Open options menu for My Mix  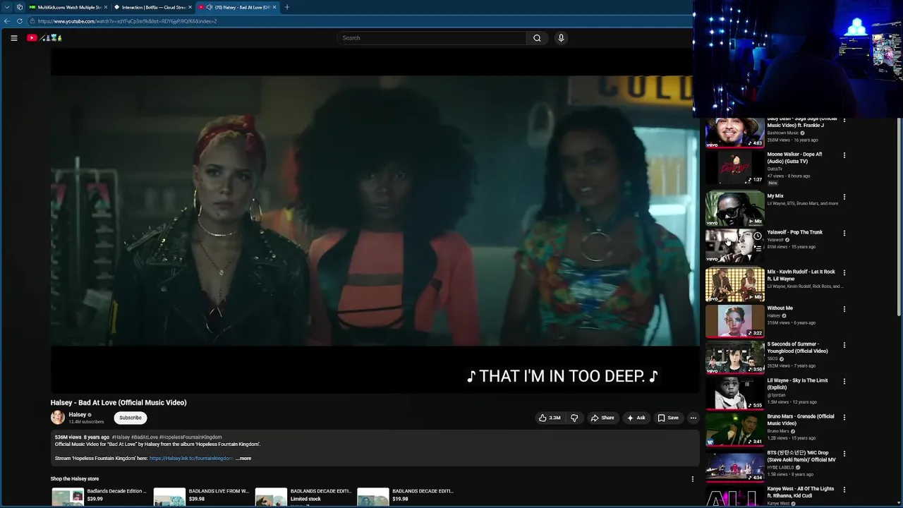(844, 197)
